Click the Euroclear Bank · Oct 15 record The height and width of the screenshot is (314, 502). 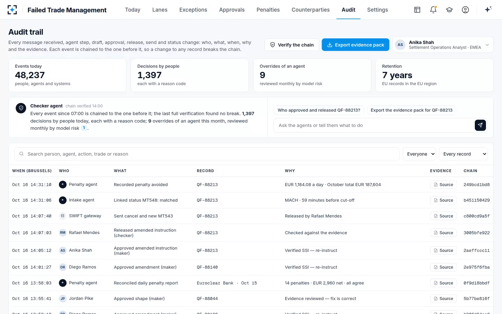(x=227, y=283)
